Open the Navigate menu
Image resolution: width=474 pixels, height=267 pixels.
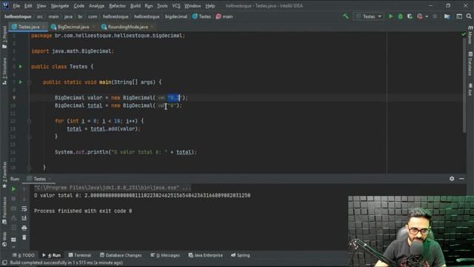[59, 6]
